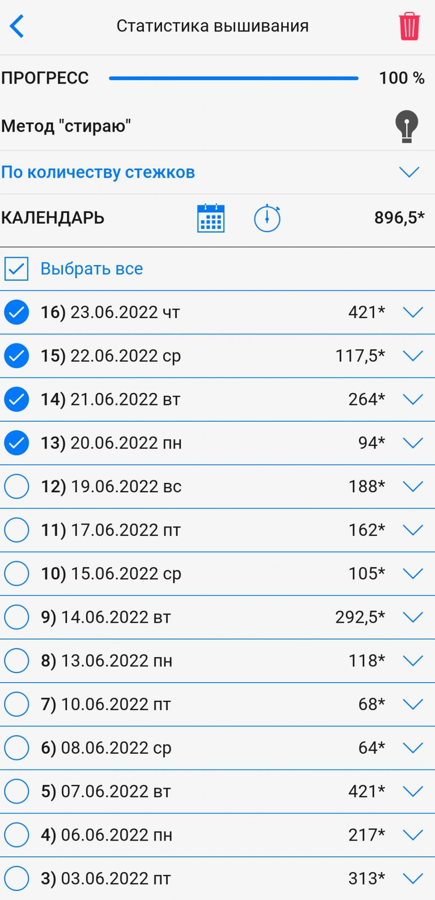Tap the 896,5* calendar total
Viewport: 435px width, 900px height.
pos(399,218)
